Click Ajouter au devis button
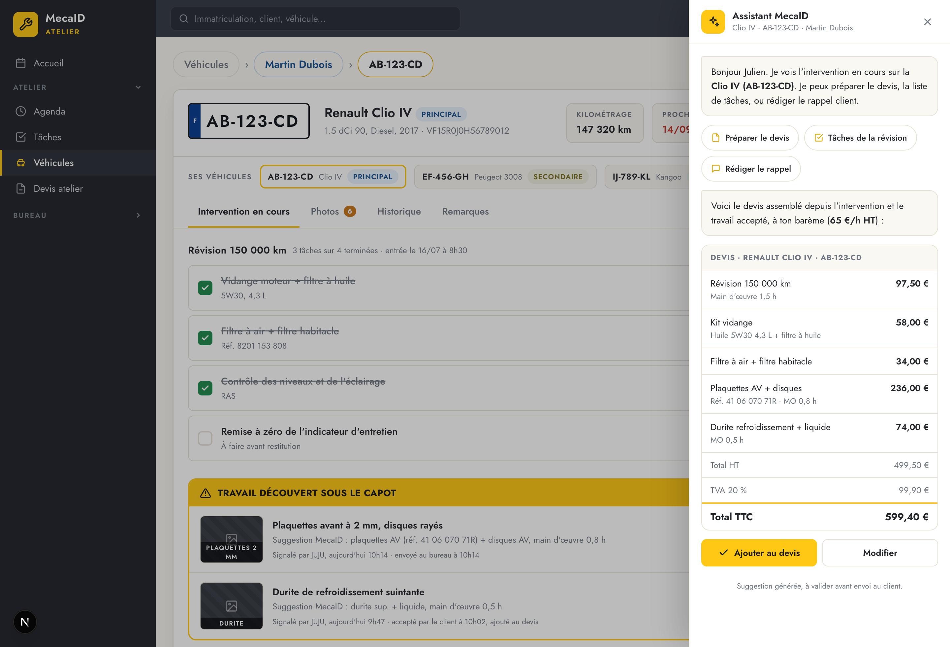Viewport: 950px width, 647px height. pos(759,553)
